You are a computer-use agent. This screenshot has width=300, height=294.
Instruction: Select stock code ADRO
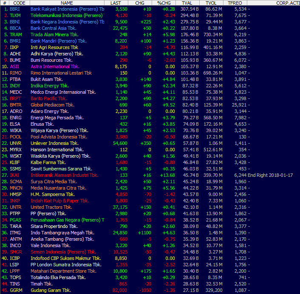pyautogui.click(x=16, y=111)
